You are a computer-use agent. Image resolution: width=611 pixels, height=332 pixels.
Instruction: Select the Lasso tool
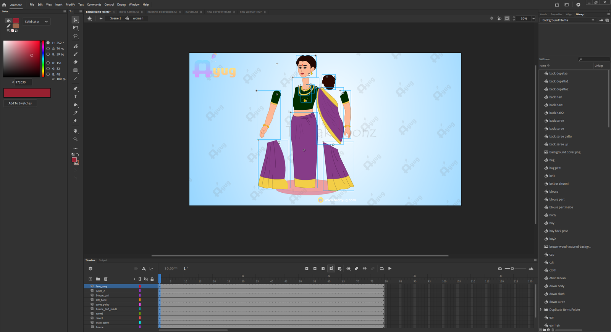[75, 36]
